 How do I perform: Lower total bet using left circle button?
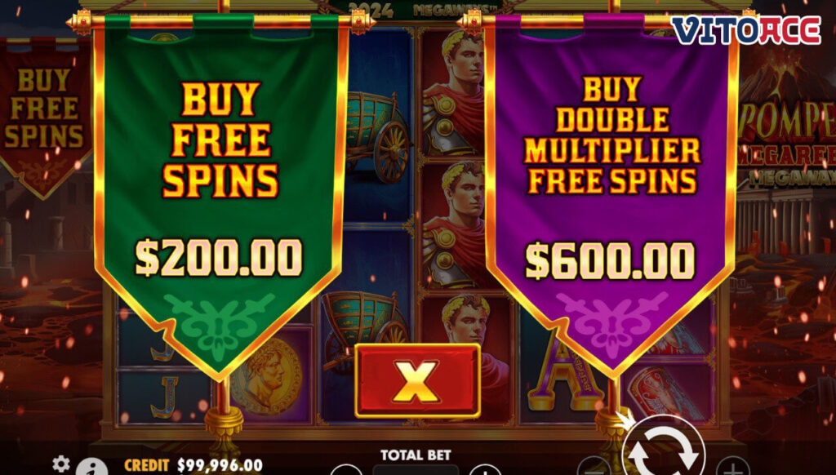pyautogui.click(x=345, y=470)
